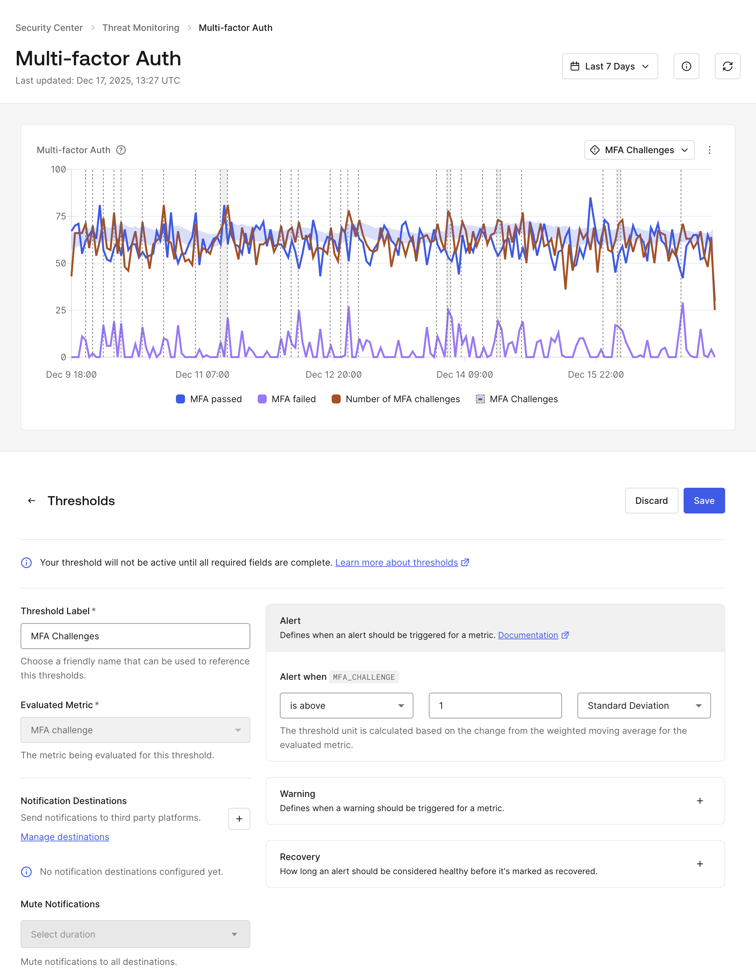Click external link icon after Learn more about thresholds
Image resolution: width=756 pixels, height=980 pixels.
point(465,562)
